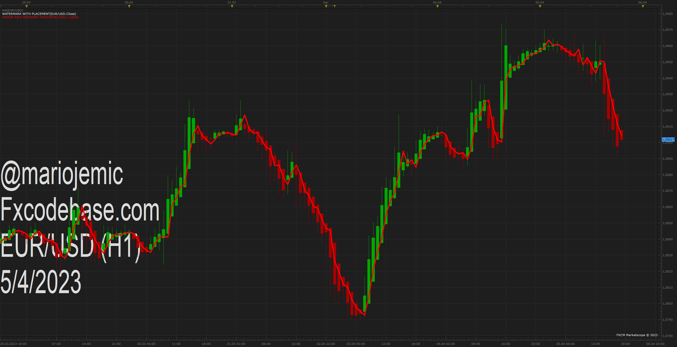Click the 28.03.2023 18:00 time axis label
The height and width of the screenshot is (347, 677).
tap(14, 344)
